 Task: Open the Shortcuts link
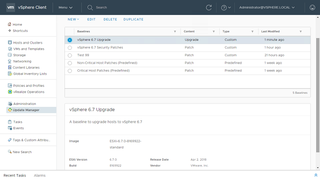20,30
